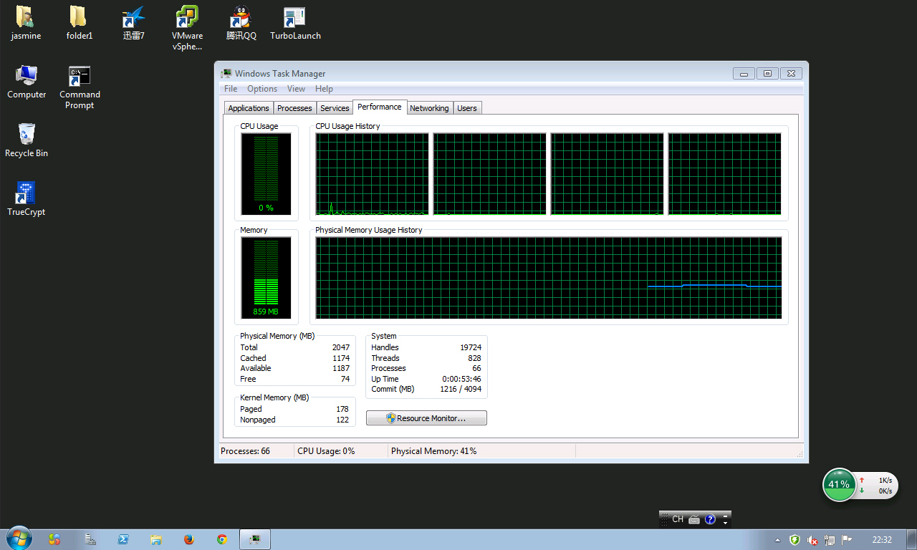Screen dimensions: 917x550
Task: Click the Total value 2047
Action: 341,347
